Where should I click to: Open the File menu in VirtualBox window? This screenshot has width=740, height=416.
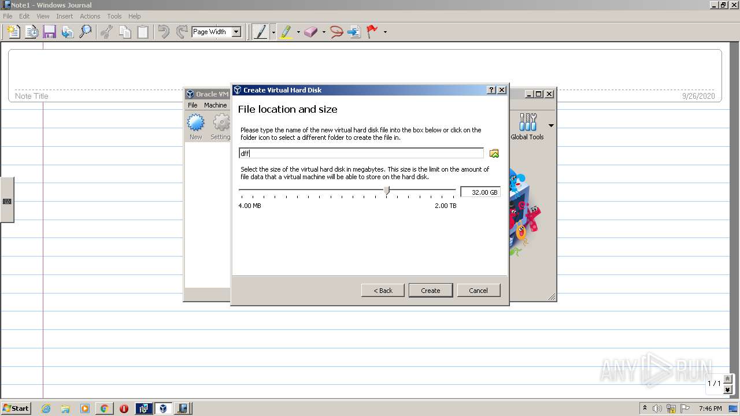click(193, 105)
